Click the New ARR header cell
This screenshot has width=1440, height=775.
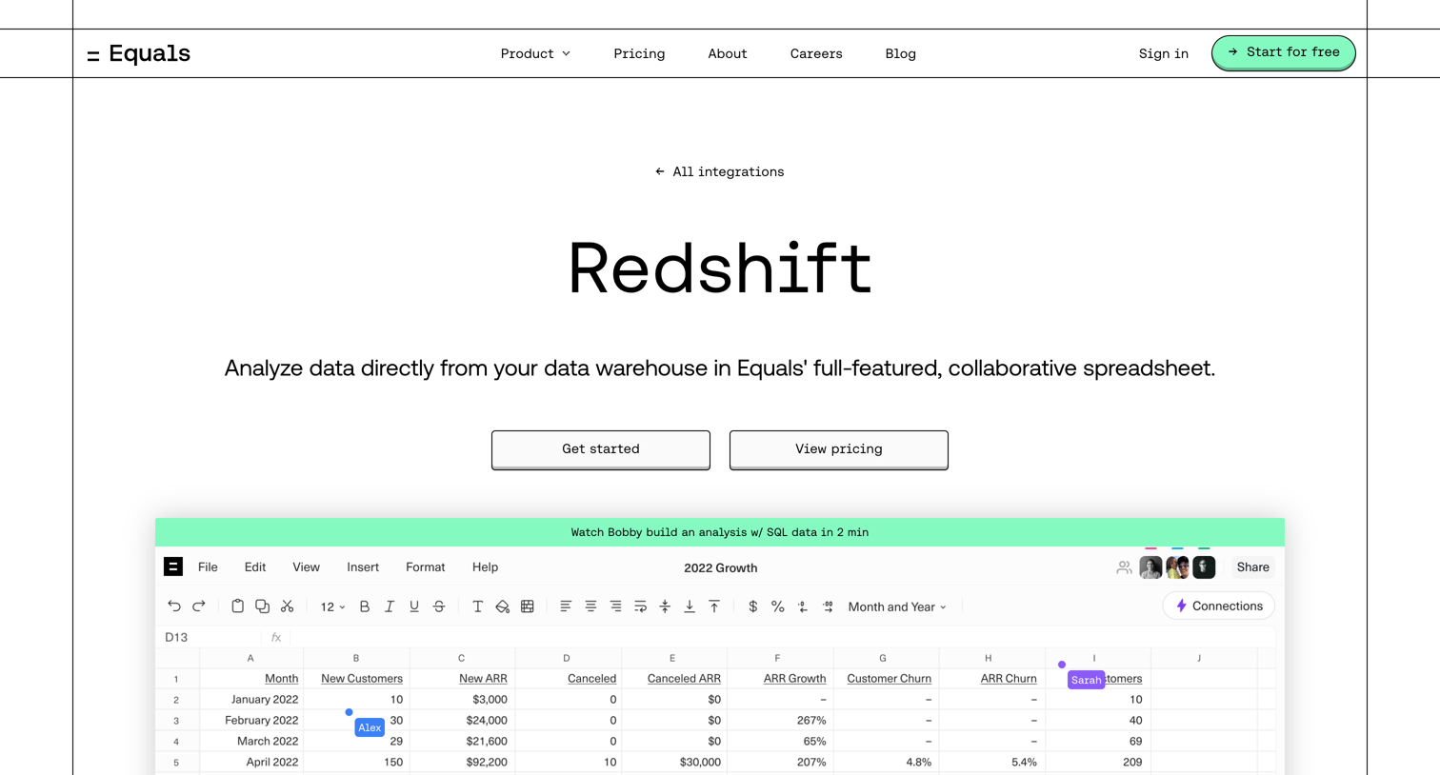click(462, 679)
